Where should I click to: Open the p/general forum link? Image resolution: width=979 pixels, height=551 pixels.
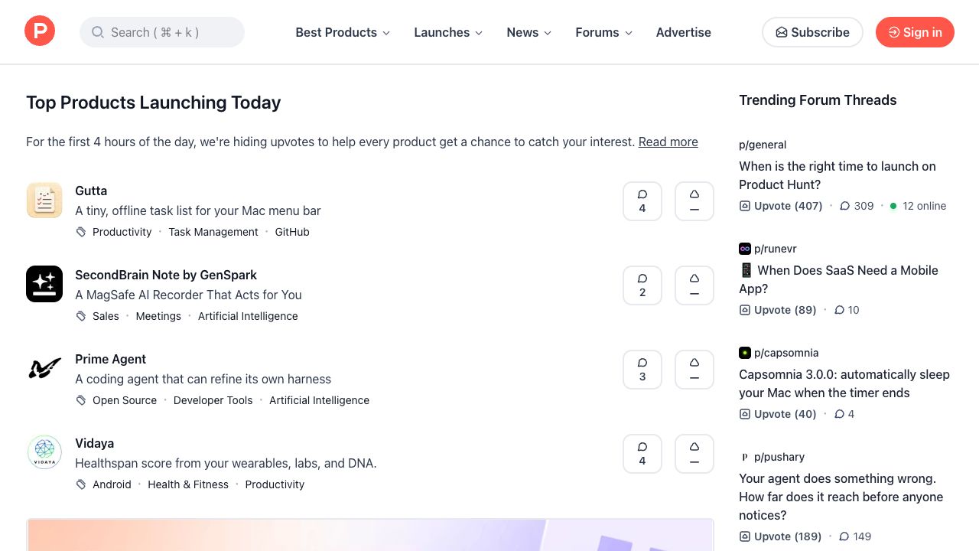pos(763,145)
